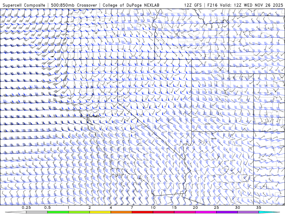Screen dimensions: 285x214
Task: Click the legend value 30
Action: click(237, 208)
